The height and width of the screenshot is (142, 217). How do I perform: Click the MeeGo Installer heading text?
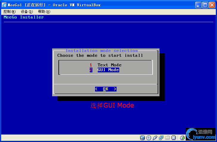24,17
